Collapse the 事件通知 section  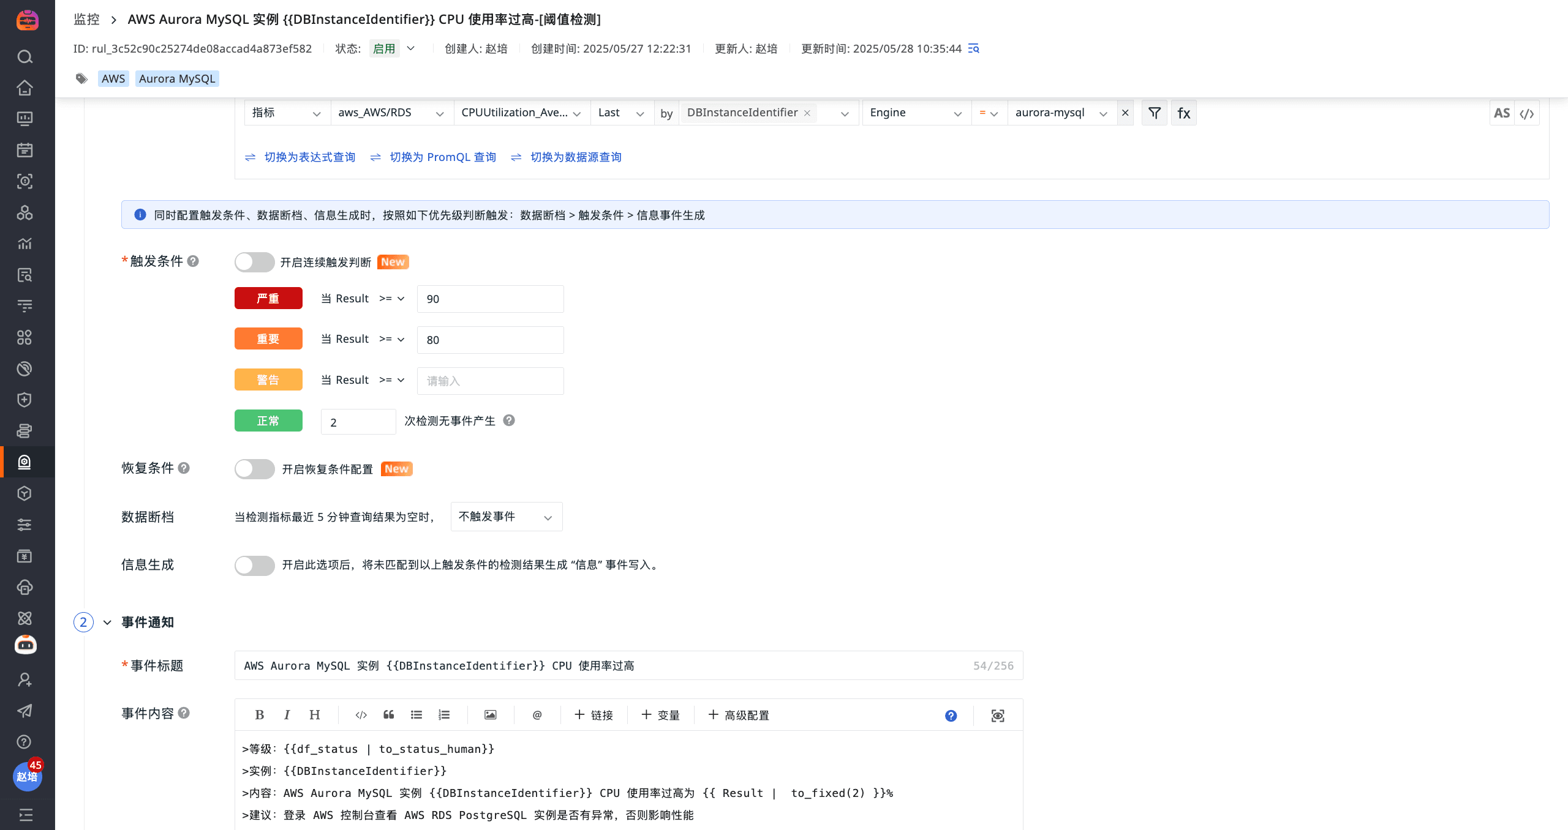pyautogui.click(x=107, y=622)
